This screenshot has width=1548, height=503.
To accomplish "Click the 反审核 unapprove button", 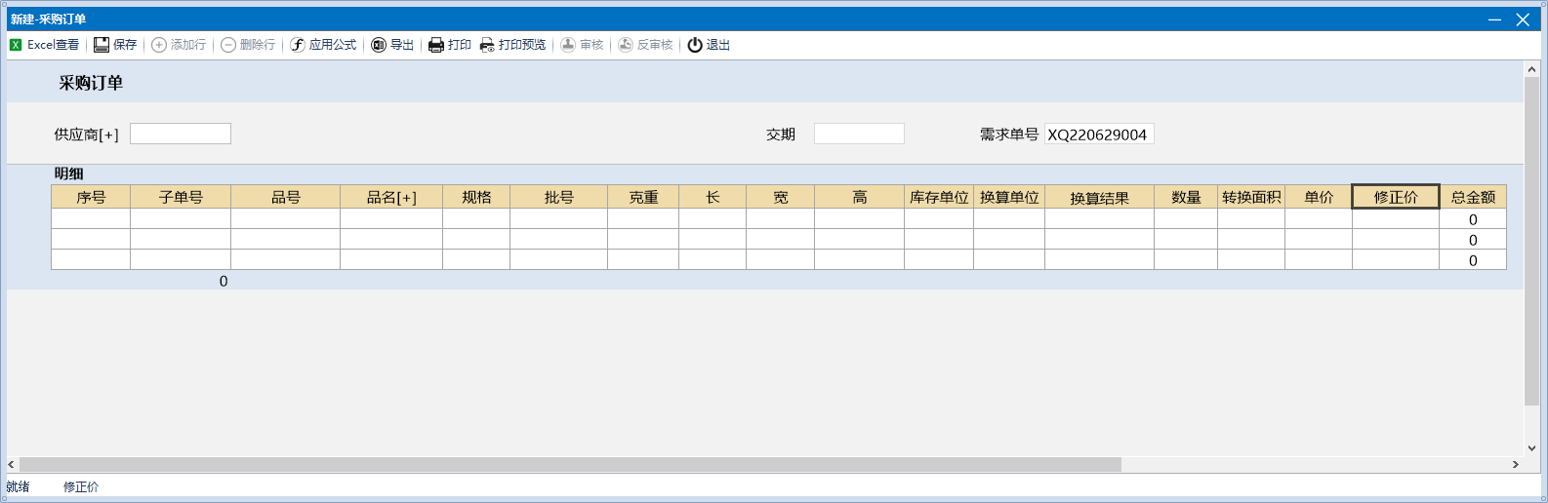I will [626, 45].
